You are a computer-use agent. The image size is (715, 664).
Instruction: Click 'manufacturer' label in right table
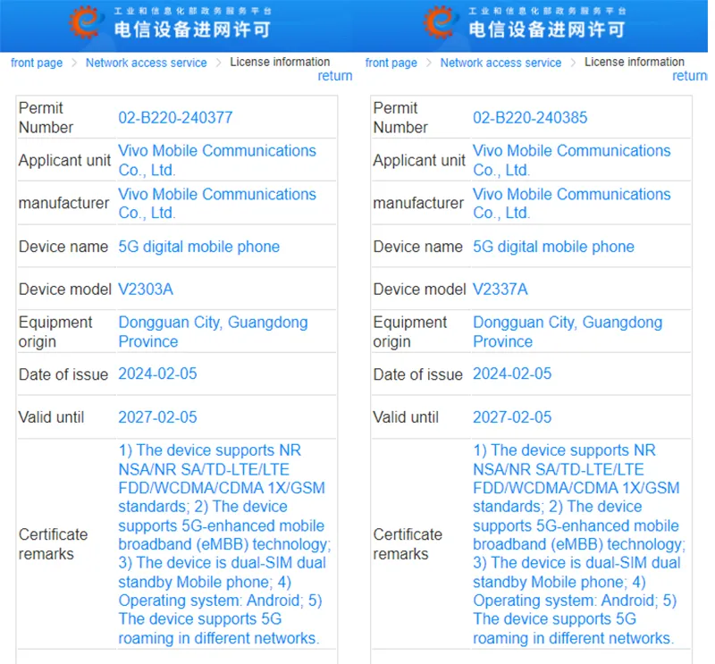[418, 204]
